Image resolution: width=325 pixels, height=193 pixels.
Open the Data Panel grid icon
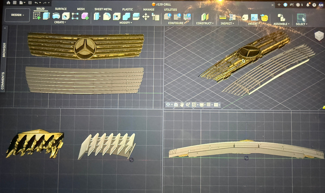click(15, 3)
